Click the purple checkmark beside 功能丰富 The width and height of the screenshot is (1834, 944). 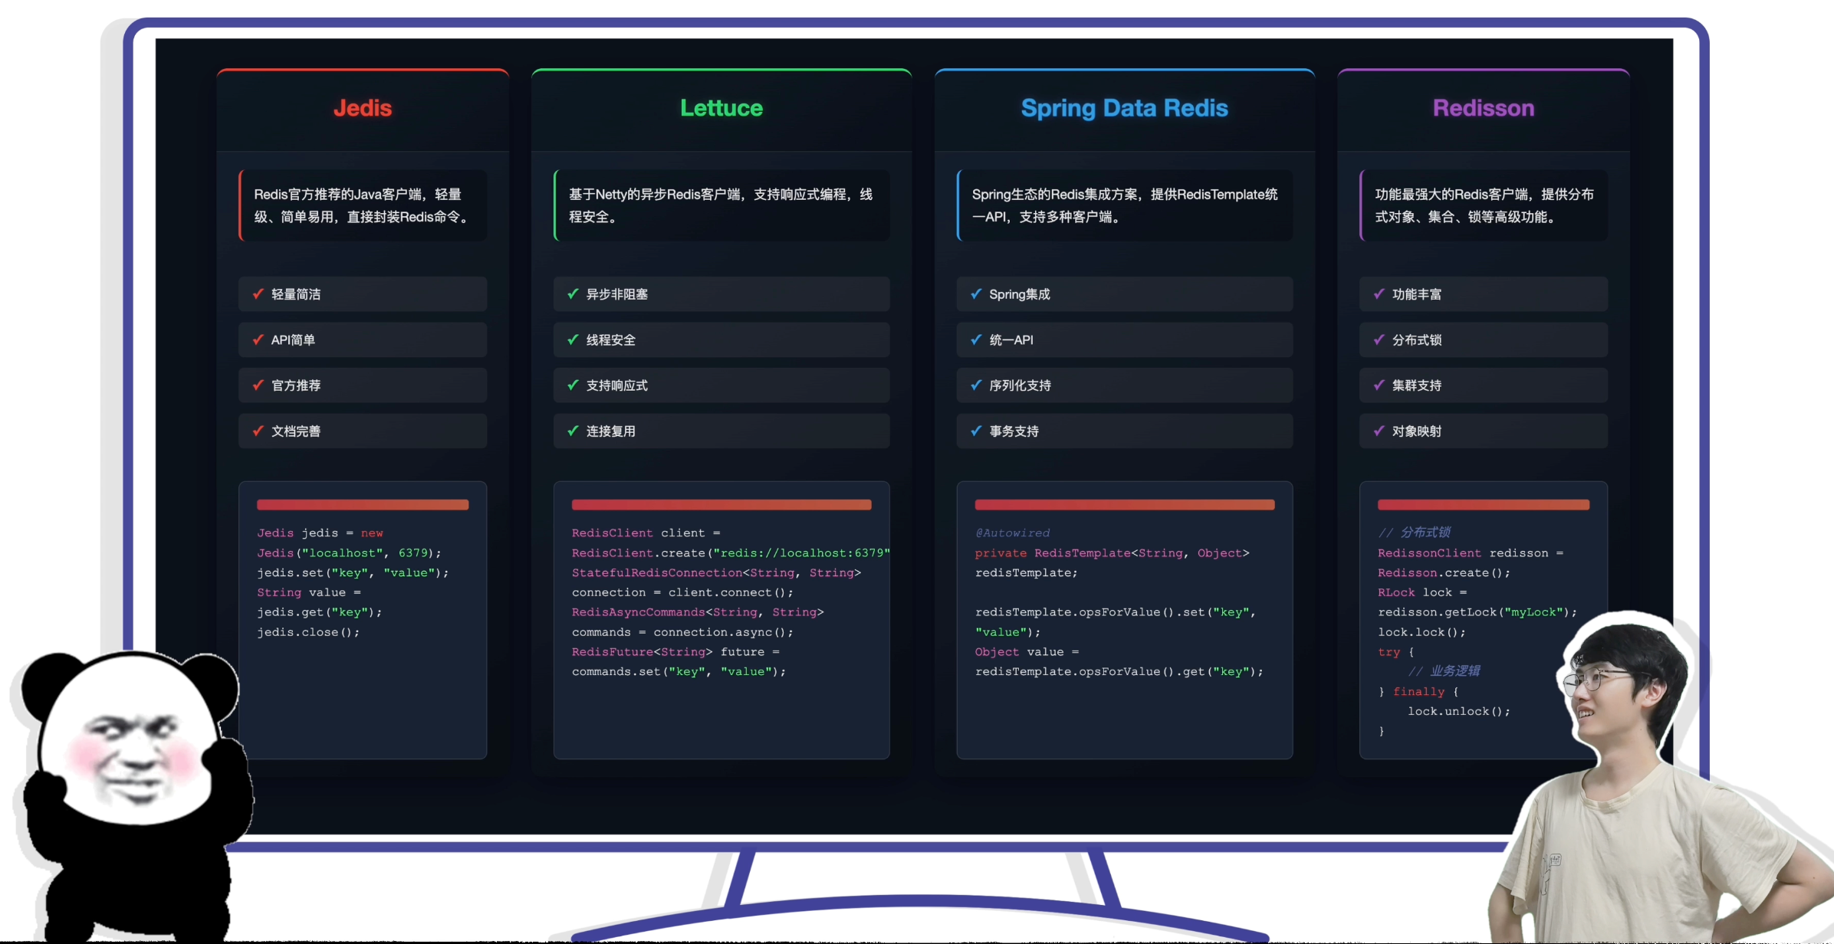pyautogui.click(x=1379, y=294)
